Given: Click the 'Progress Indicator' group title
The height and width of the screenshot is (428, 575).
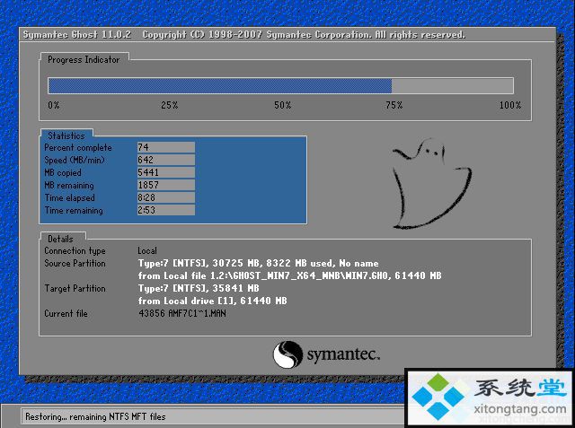Looking at the screenshot, I should (x=84, y=60).
